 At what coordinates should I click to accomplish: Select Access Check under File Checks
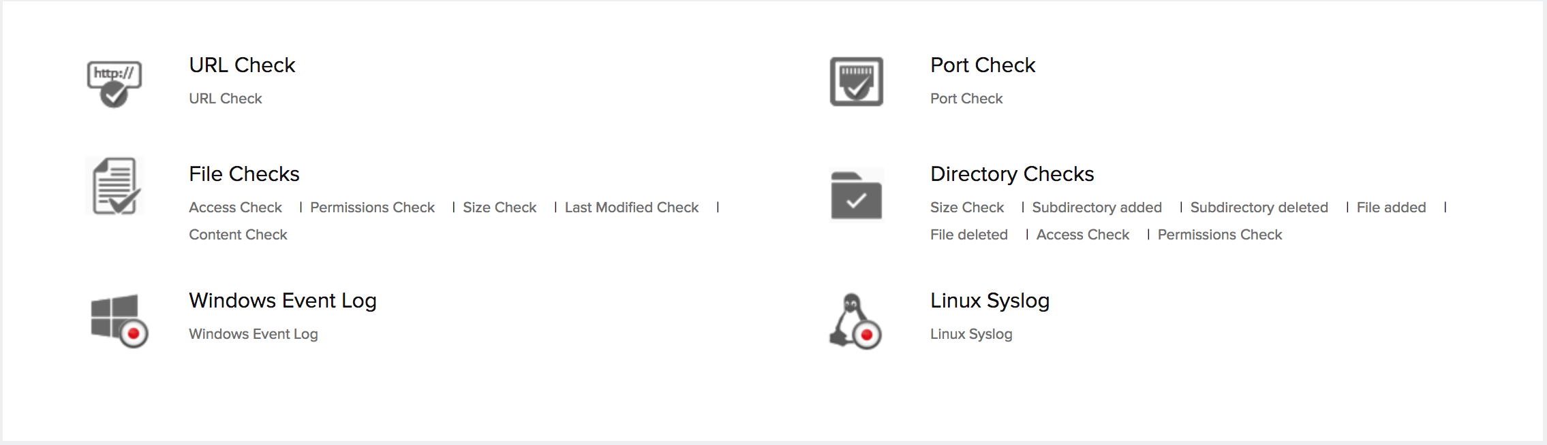pos(235,208)
